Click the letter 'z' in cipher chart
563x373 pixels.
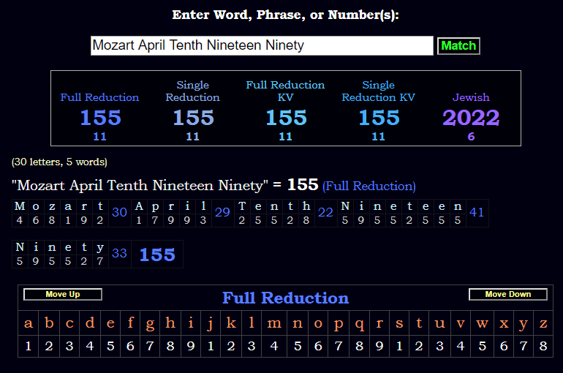(543, 323)
